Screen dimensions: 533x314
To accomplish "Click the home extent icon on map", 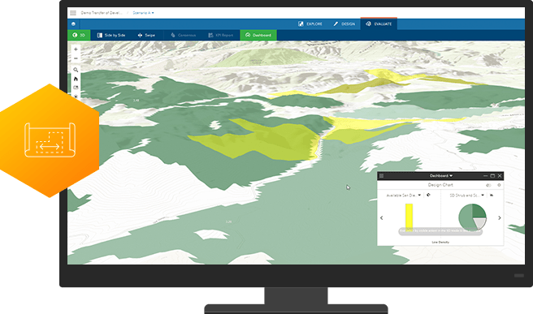I will 76,79.
